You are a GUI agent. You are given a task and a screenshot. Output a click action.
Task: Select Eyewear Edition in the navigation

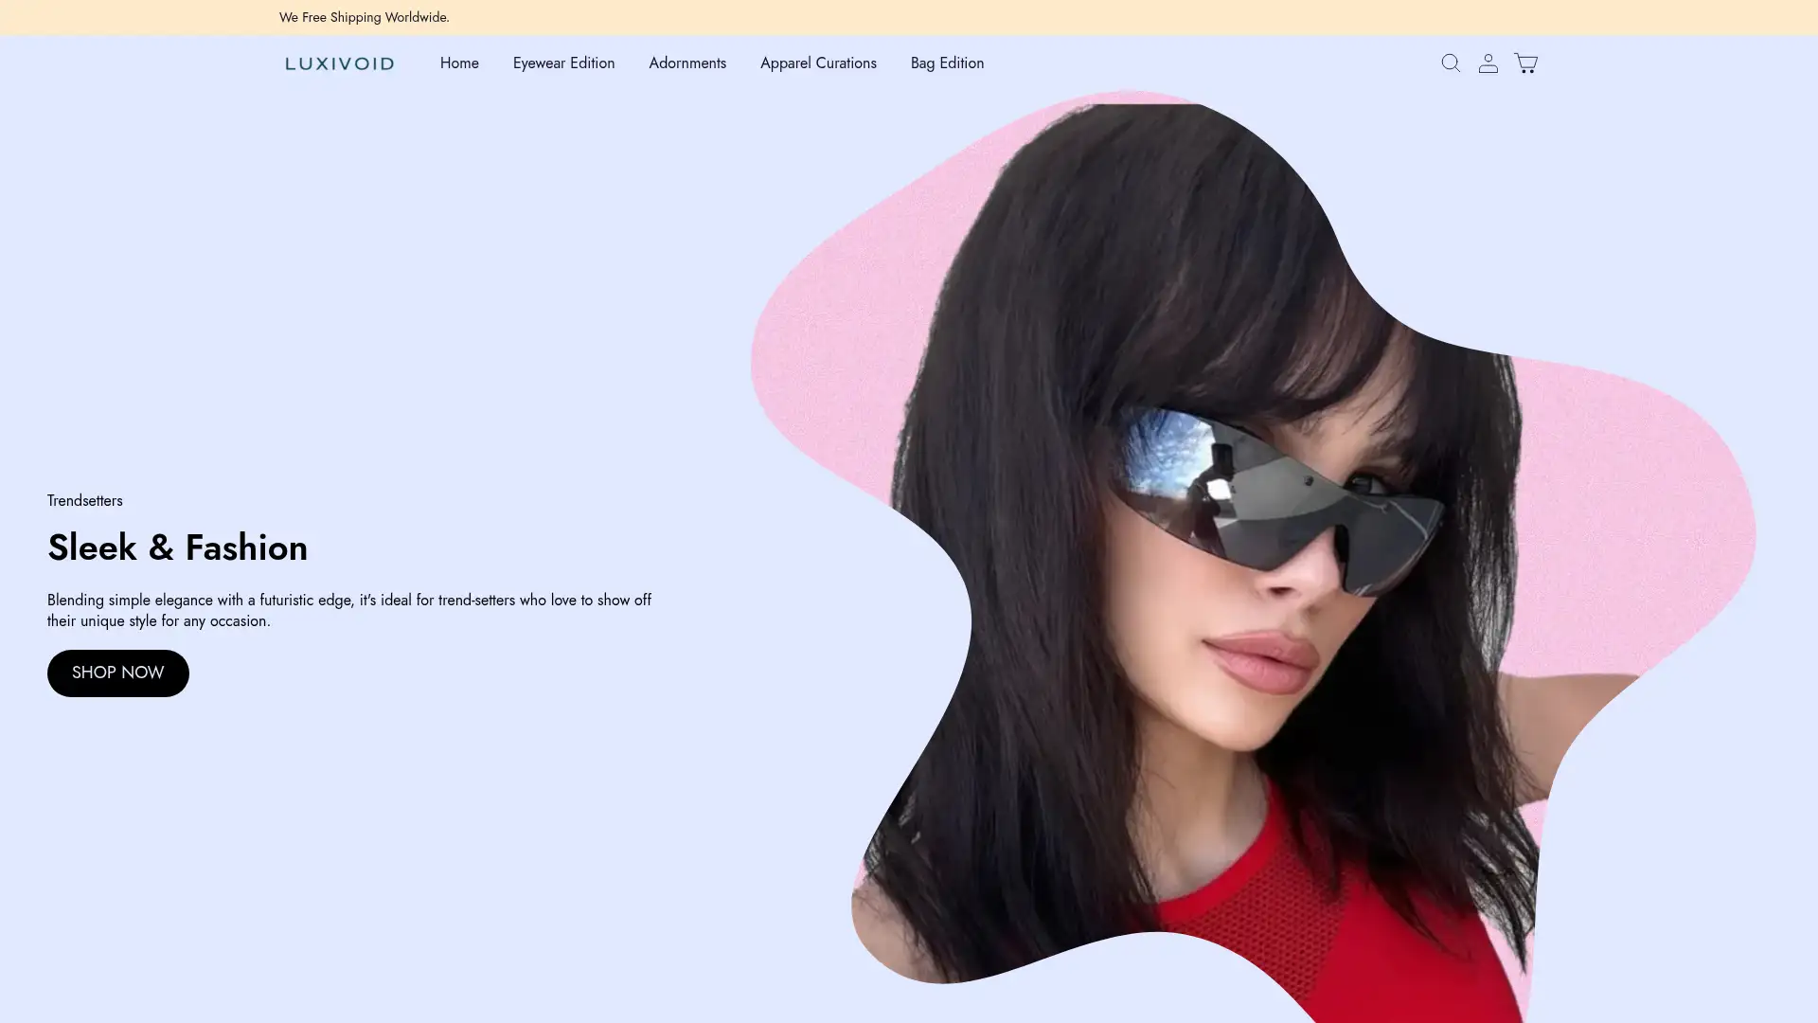pyautogui.click(x=563, y=63)
